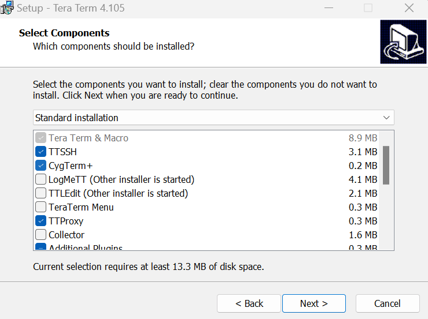
Task: Uncheck the CygTerm+ component
Action: pos(40,166)
